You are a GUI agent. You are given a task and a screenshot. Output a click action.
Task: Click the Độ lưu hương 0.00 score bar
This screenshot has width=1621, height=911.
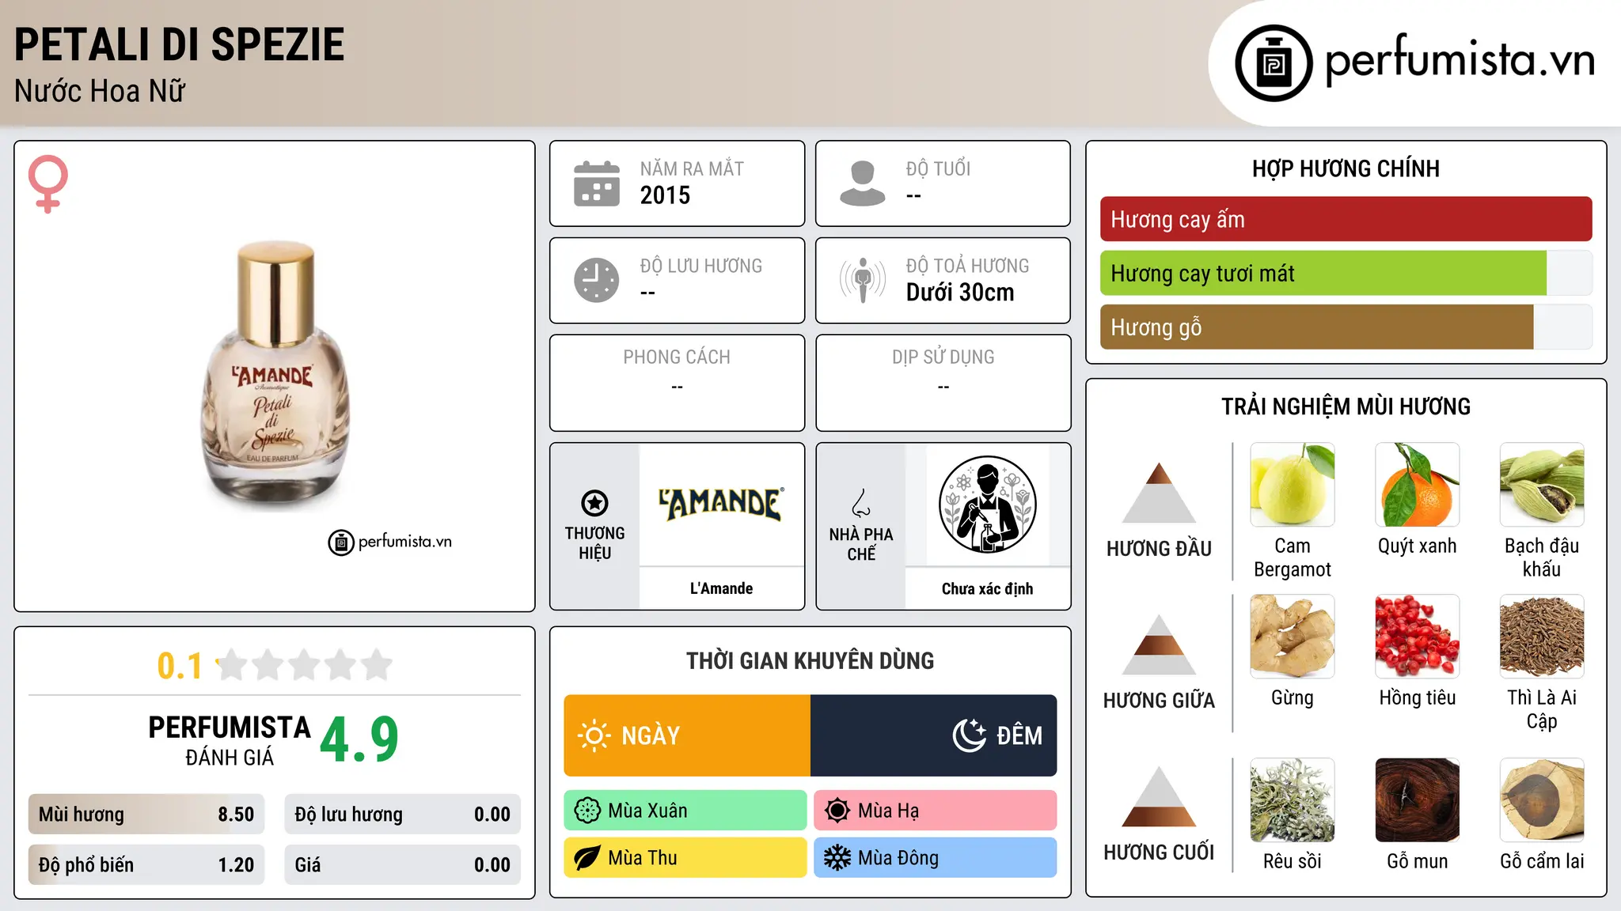coord(403,815)
